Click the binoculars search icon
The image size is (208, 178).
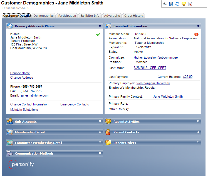[x=165, y=4]
